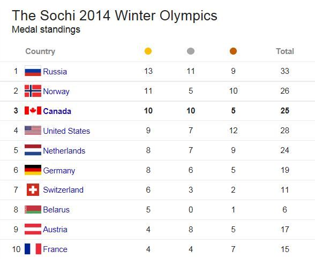This screenshot has height=259, width=315.
Task: Click the Canada maple leaf flag
Action: point(33,111)
